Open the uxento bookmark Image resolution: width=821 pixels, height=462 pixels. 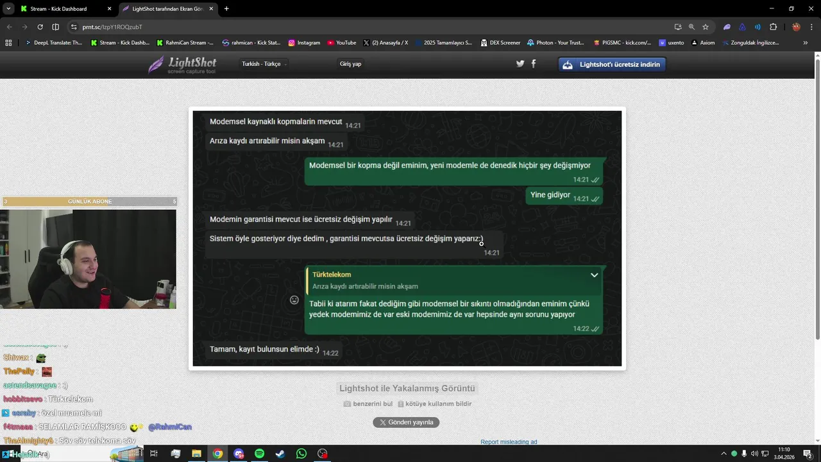point(672,43)
